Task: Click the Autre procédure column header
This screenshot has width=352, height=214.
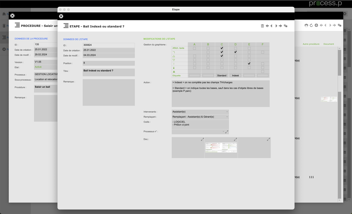Action: [x=311, y=44]
